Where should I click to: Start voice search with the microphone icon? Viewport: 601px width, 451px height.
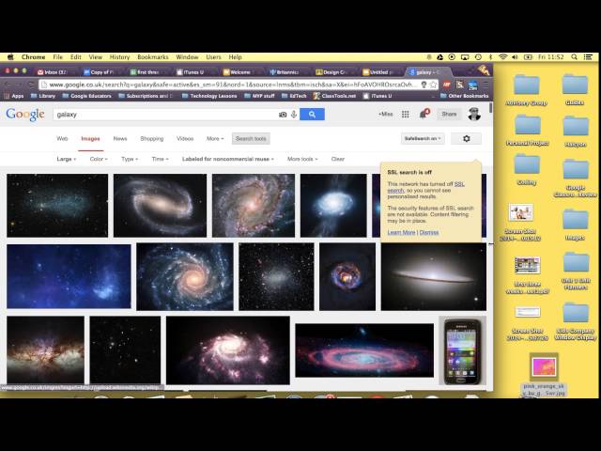(x=294, y=115)
